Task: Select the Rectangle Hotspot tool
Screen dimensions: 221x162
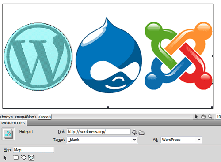Action: 16,158
